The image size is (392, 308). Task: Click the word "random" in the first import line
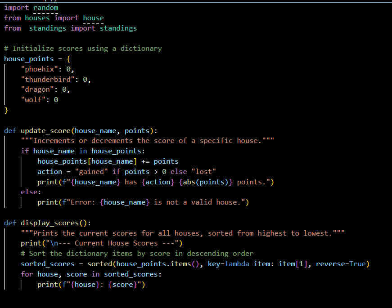(45, 8)
